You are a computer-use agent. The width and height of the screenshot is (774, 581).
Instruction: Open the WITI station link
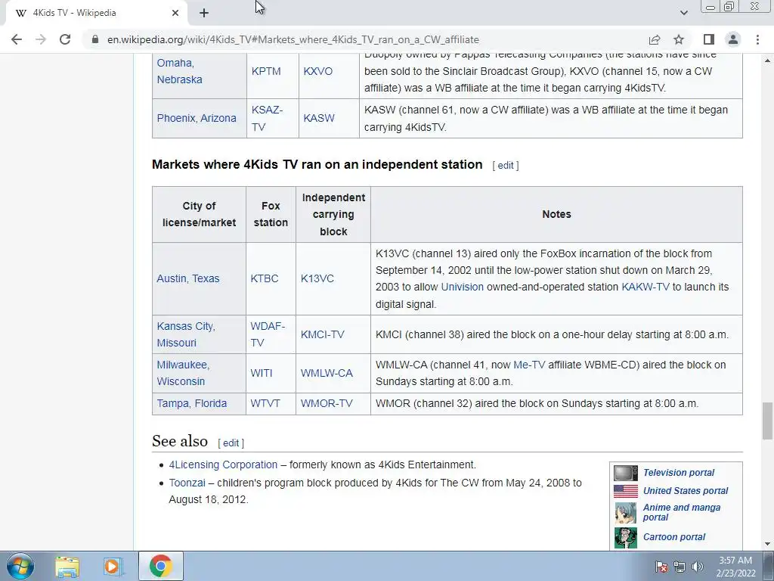[x=262, y=373]
